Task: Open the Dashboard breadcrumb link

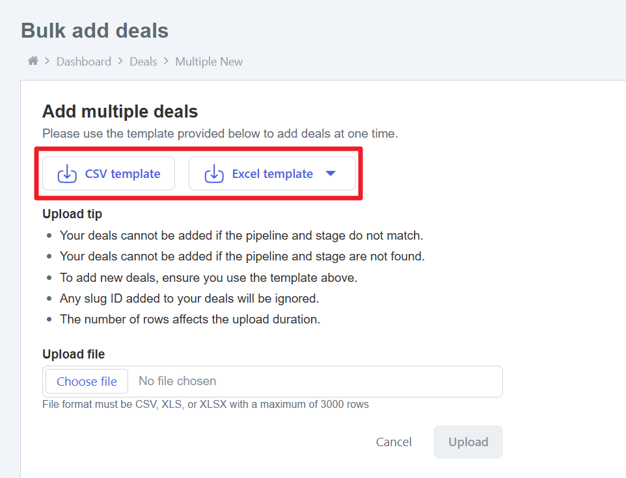Action: (x=84, y=62)
